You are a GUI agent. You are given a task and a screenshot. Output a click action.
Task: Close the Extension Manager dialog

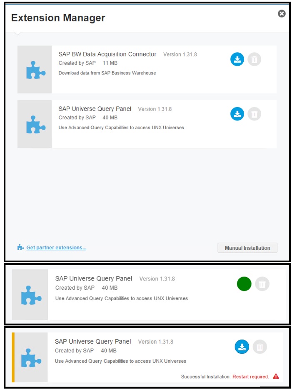282,14
